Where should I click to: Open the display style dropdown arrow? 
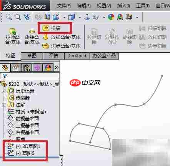click(80, 17)
